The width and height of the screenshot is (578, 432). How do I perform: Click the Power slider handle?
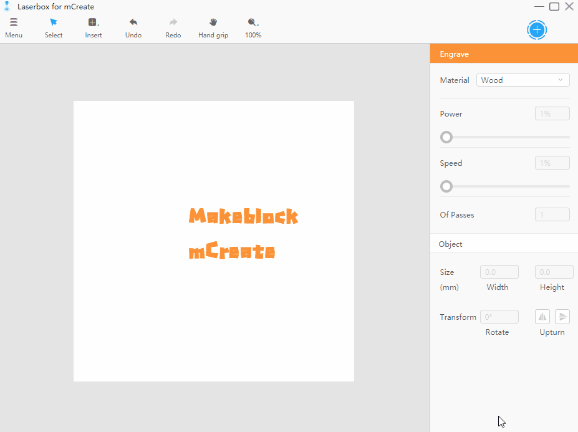446,137
